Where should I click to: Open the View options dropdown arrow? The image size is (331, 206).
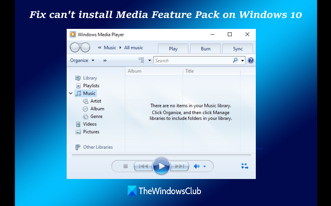tap(149, 60)
